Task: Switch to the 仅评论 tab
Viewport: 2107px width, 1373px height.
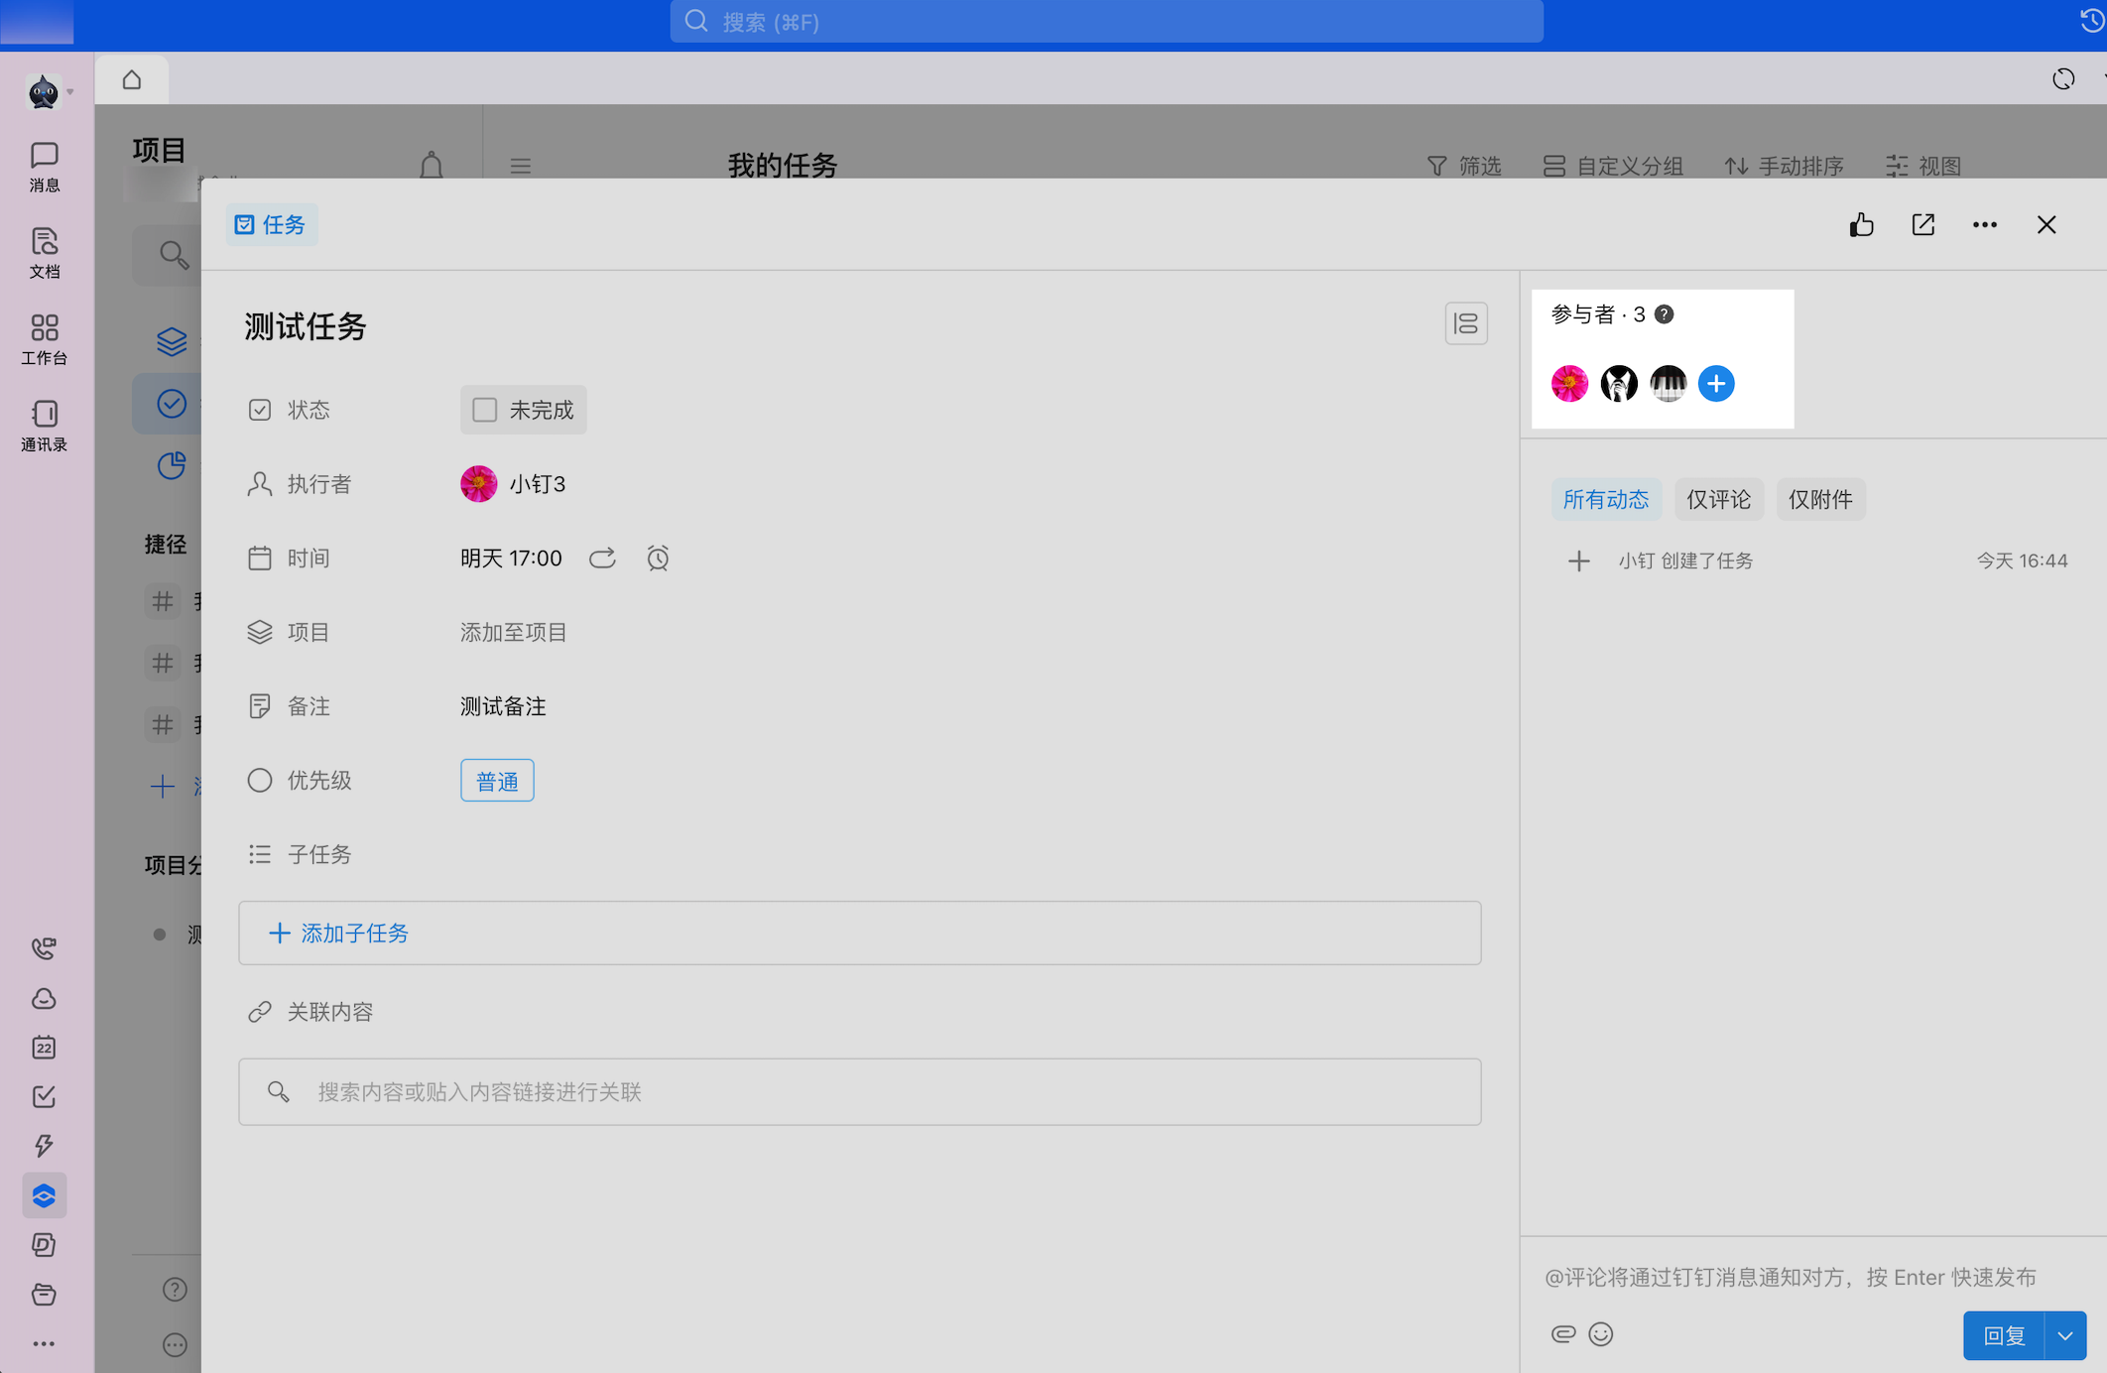Action: tap(1718, 499)
